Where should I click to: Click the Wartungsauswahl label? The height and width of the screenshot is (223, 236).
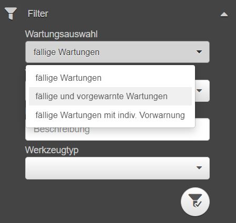point(61,34)
